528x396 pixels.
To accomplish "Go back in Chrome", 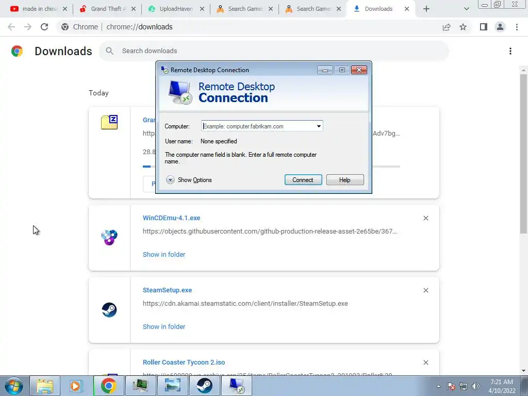I will pos(11,27).
